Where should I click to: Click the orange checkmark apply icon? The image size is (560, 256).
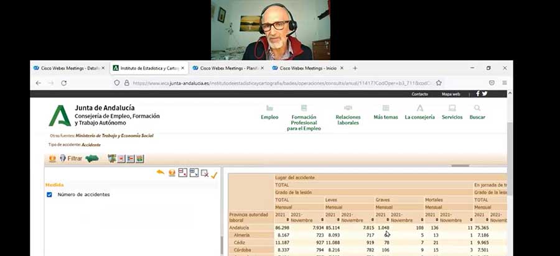tap(214, 175)
